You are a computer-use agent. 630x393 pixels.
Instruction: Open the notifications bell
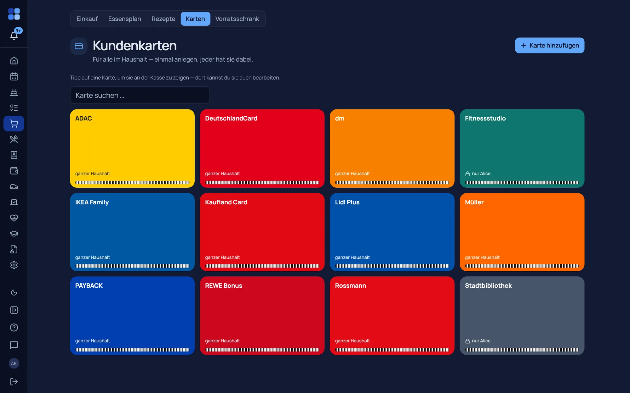point(14,35)
